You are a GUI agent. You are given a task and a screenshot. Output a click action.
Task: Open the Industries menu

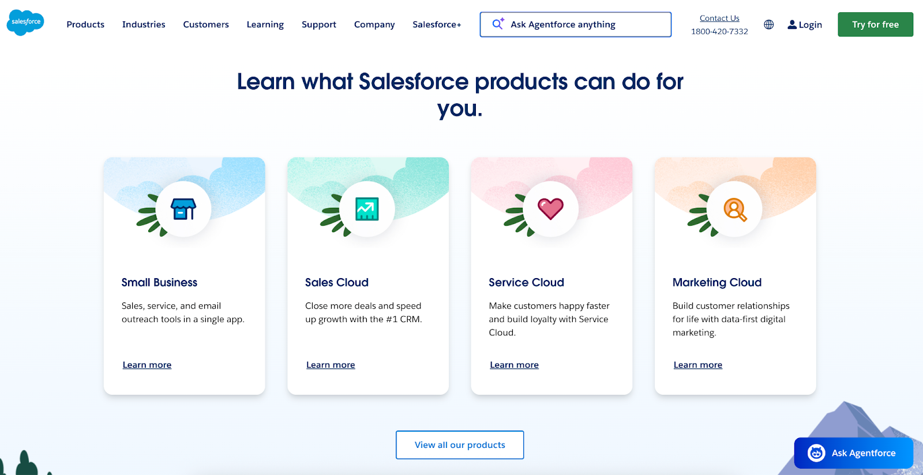coord(144,24)
